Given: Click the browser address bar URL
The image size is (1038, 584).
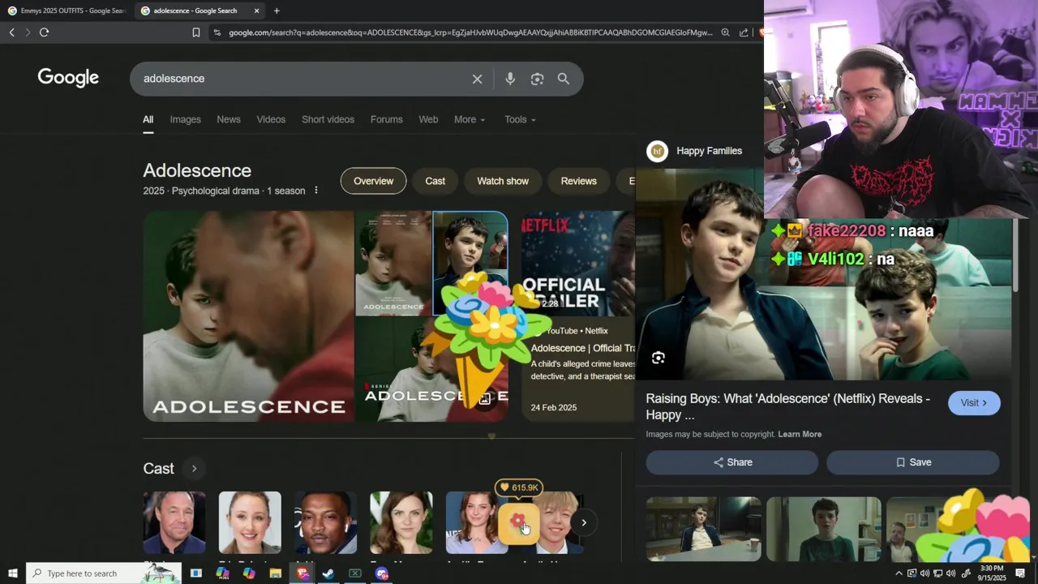Looking at the screenshot, I should click(x=470, y=32).
